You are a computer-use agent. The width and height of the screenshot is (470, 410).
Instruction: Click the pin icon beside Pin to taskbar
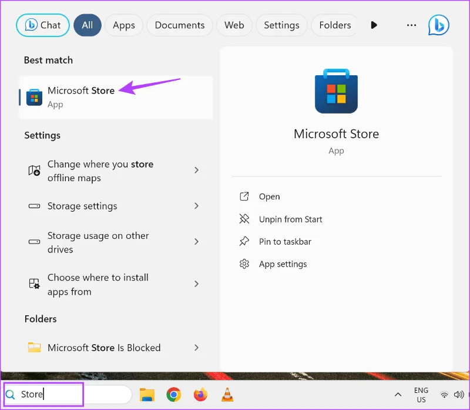(x=244, y=241)
